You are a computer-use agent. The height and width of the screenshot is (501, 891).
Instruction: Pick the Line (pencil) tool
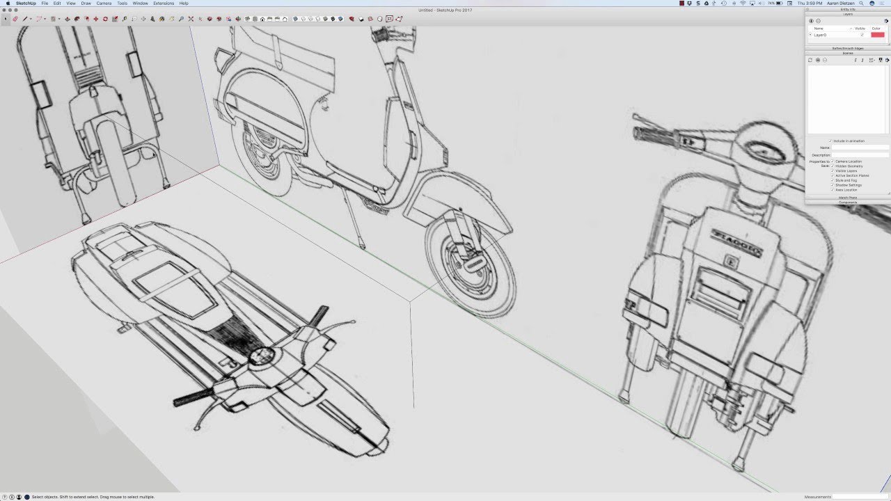click(25, 19)
